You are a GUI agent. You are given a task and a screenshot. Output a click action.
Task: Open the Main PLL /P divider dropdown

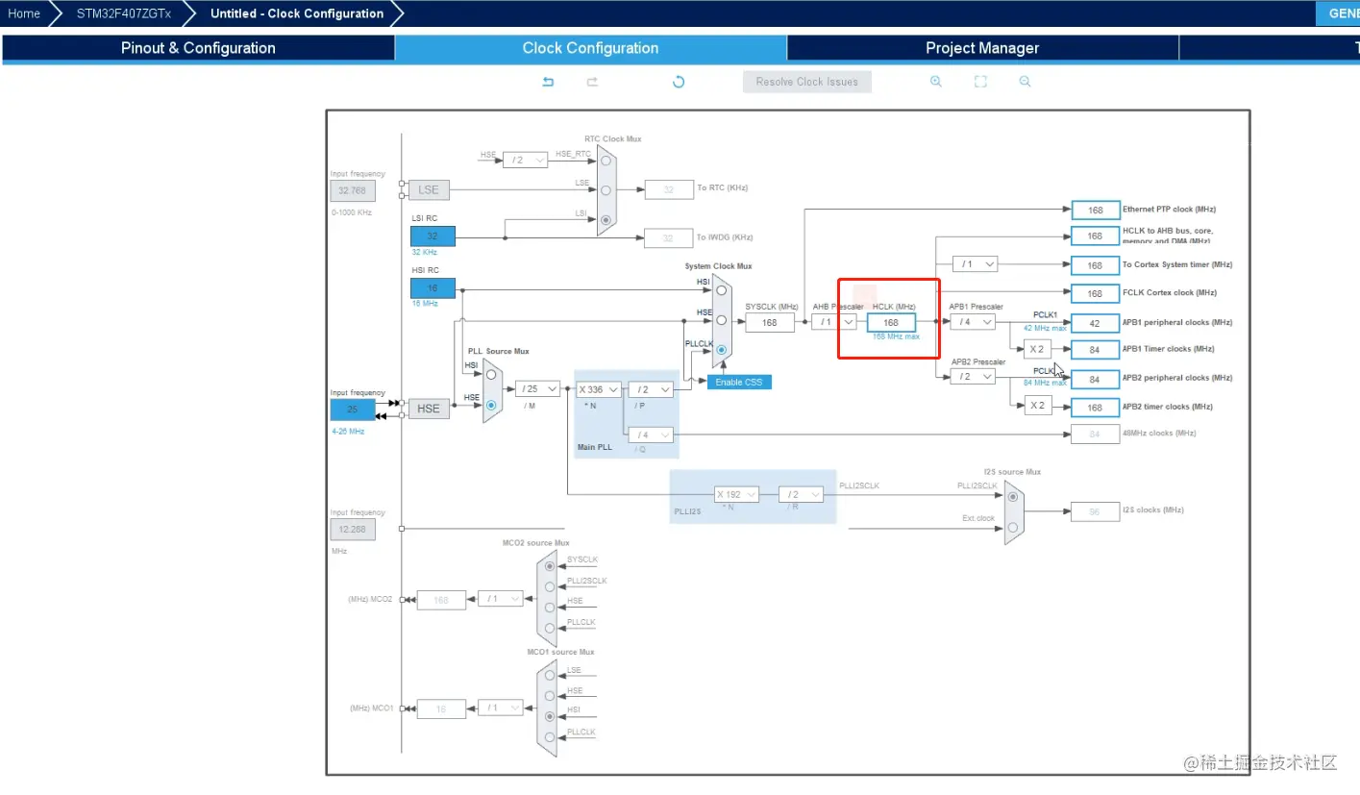[x=651, y=389]
